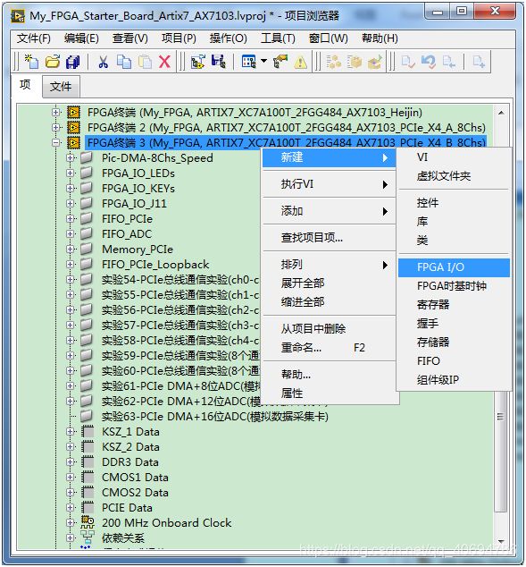526x567 pixels.
Task: Open the 项目(P) menu
Action: click(x=179, y=38)
